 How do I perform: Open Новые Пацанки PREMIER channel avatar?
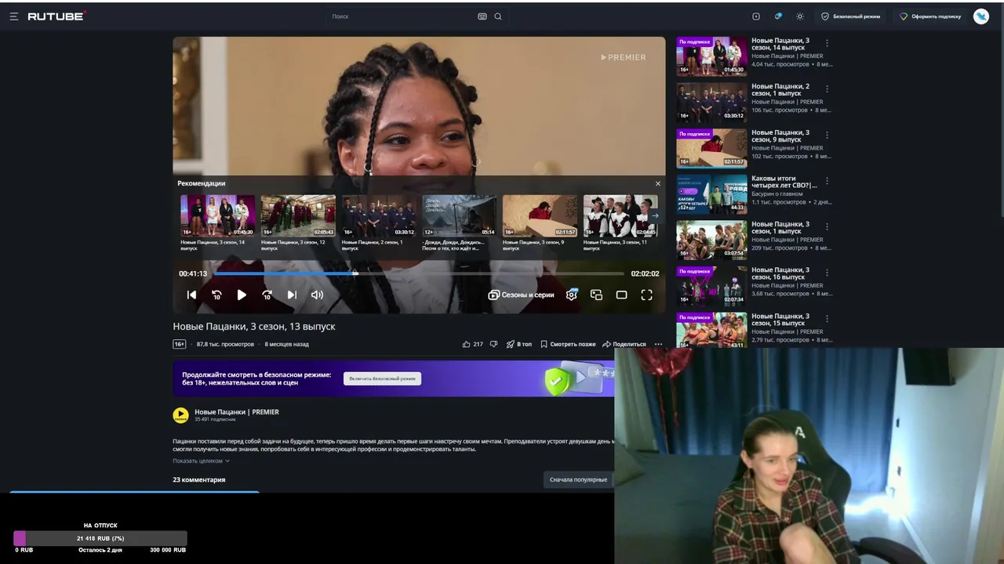[180, 415]
